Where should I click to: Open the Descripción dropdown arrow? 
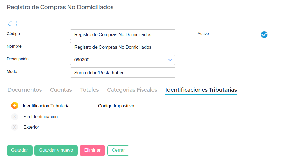[170, 60]
